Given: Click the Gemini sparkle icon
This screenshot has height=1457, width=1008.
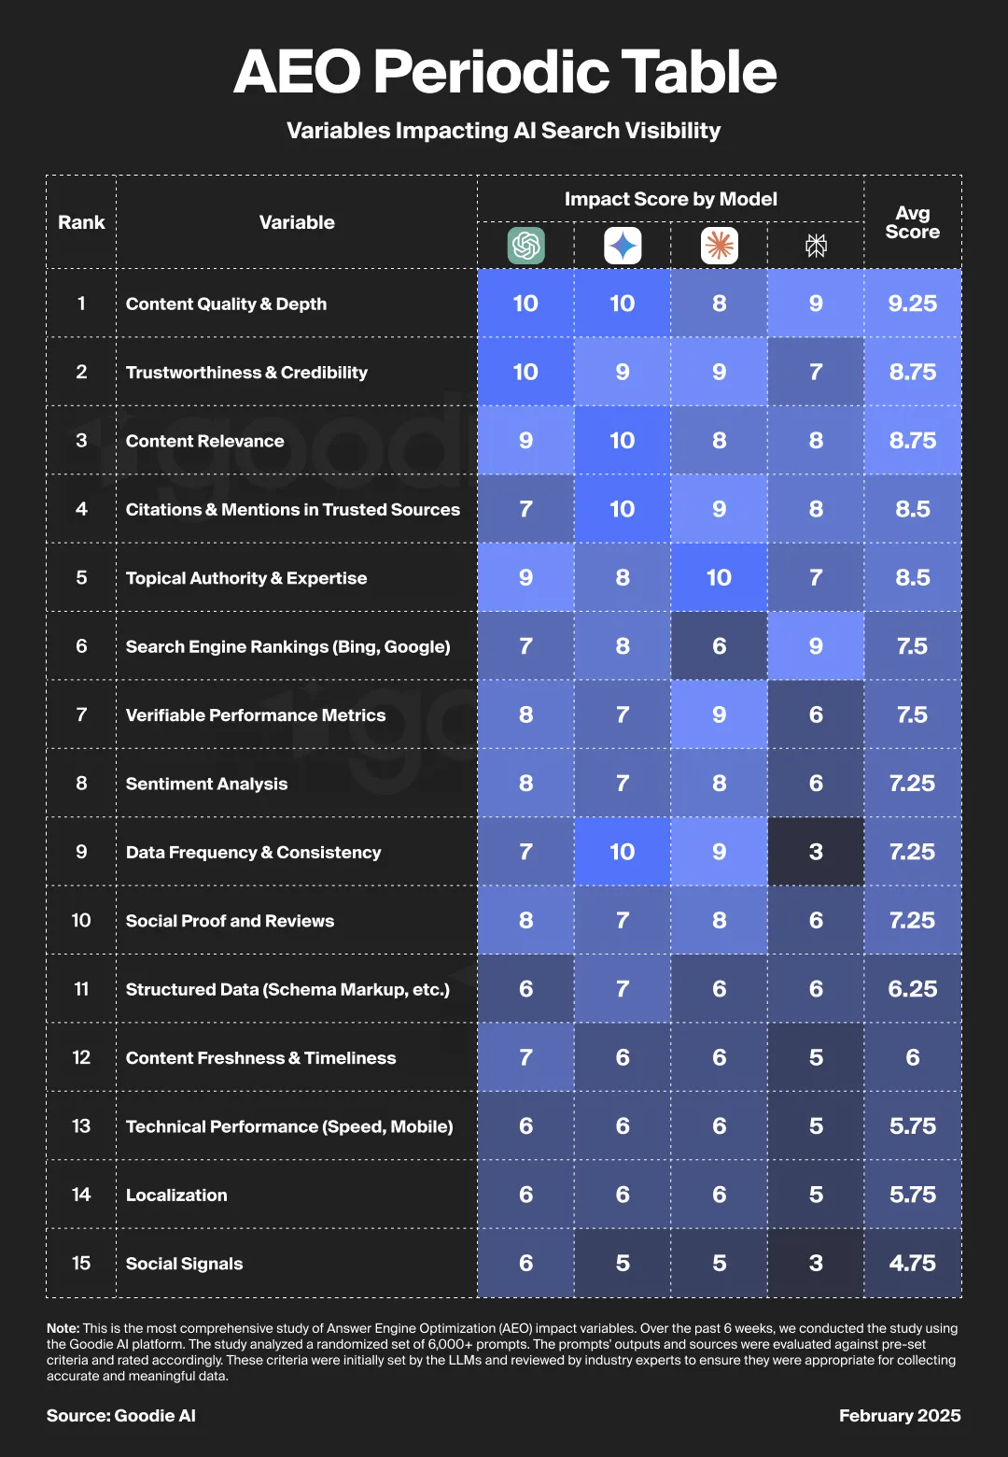Looking at the screenshot, I should tap(623, 246).
